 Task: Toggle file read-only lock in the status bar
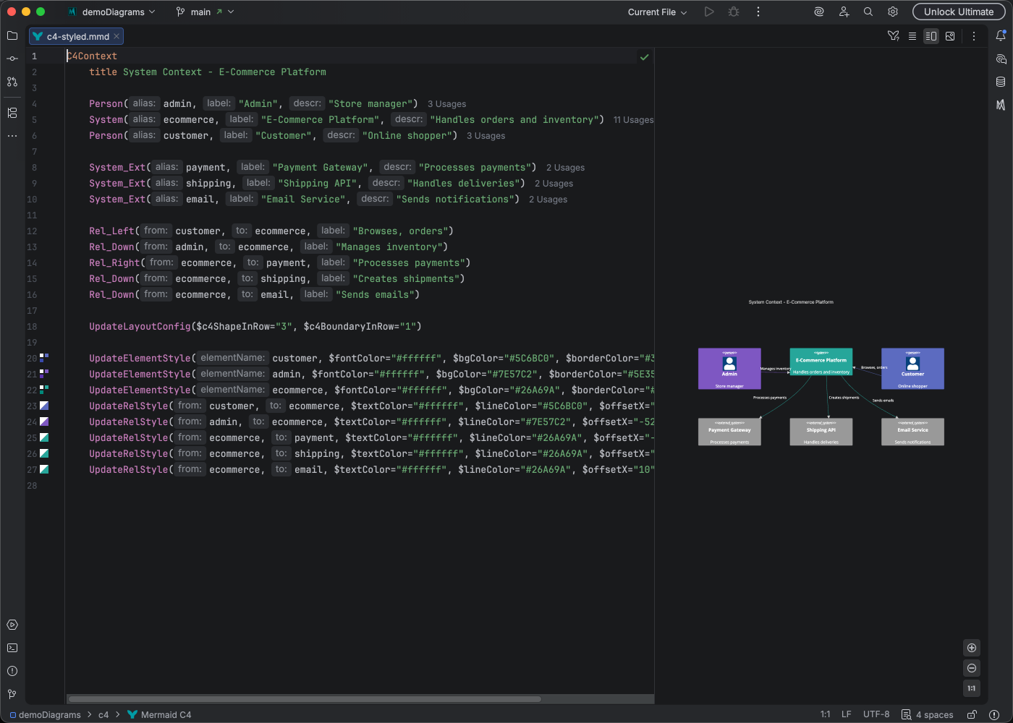[x=972, y=714]
